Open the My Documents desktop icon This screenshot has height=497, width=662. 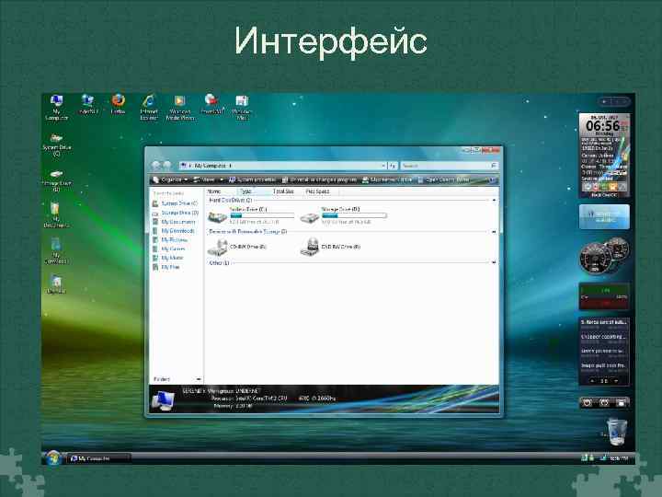[56, 215]
